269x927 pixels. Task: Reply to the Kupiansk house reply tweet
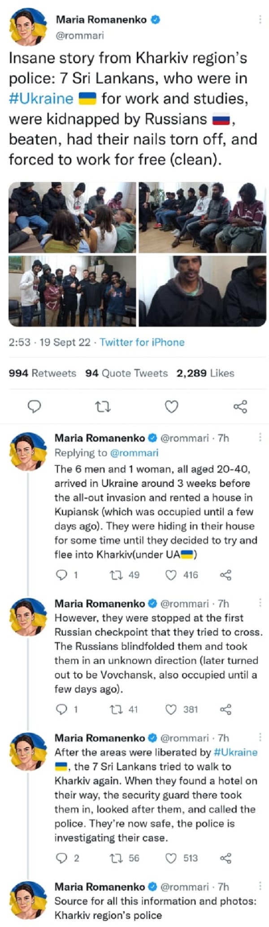click(62, 572)
